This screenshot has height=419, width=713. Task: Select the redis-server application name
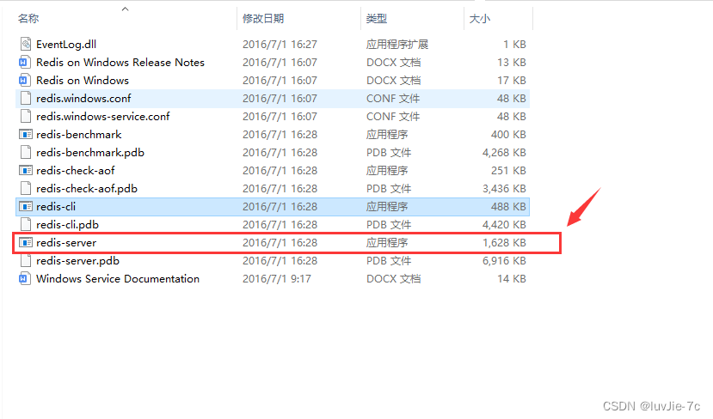click(x=66, y=242)
